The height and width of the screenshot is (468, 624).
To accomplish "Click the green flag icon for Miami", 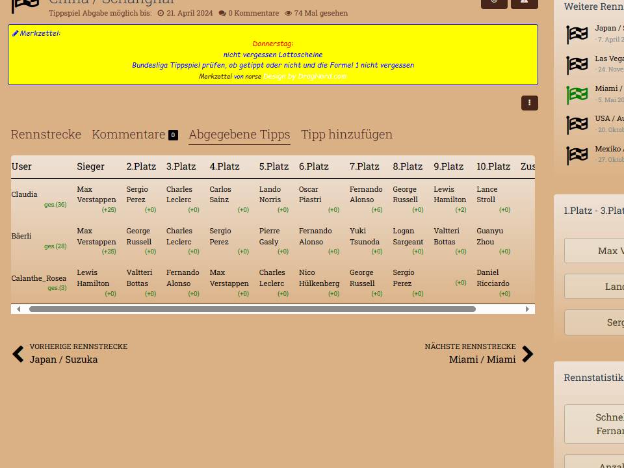I will (x=577, y=95).
